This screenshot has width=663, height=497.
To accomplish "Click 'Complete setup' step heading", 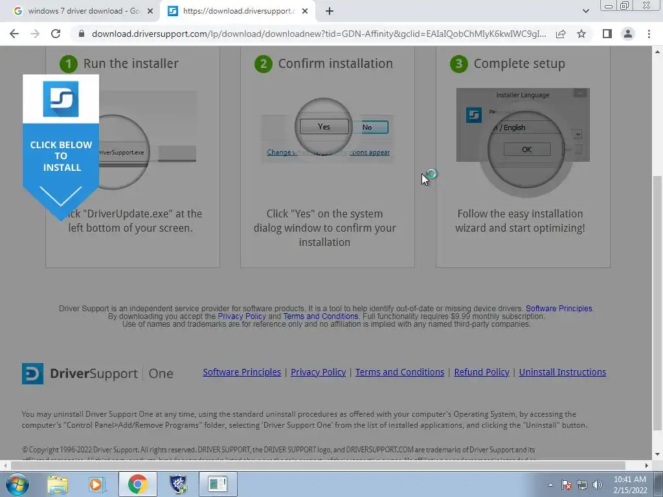I will (519, 63).
